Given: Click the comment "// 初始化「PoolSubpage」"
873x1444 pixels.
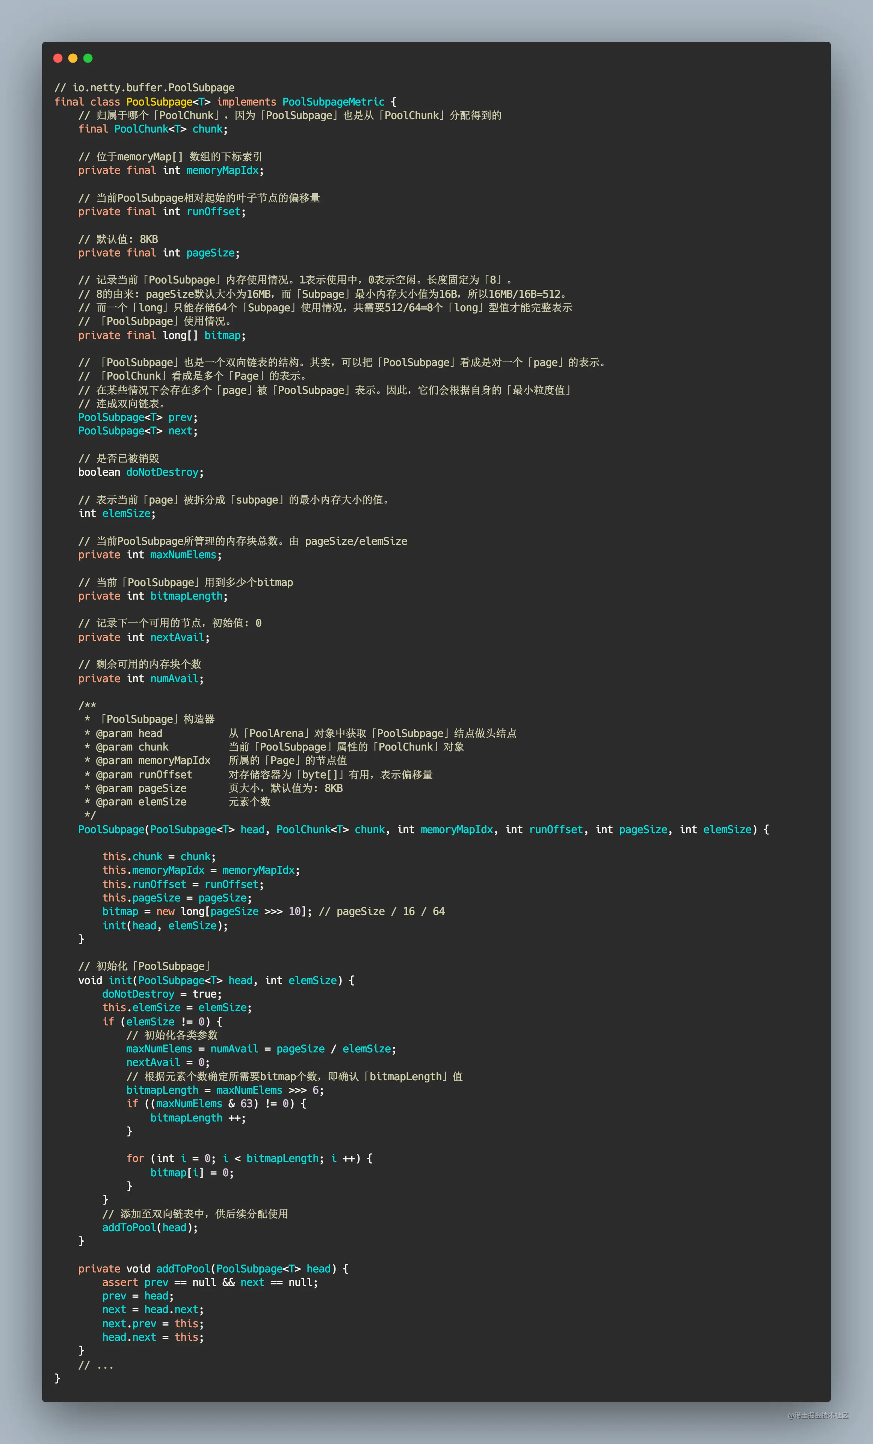Looking at the screenshot, I should tap(144, 966).
